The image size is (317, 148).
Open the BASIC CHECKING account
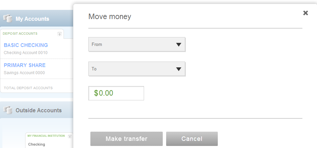click(x=26, y=45)
